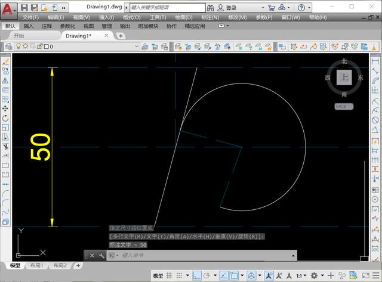The width and height of the screenshot is (382, 282).
Task: Open the 修改(M) menu
Action: [238, 17]
